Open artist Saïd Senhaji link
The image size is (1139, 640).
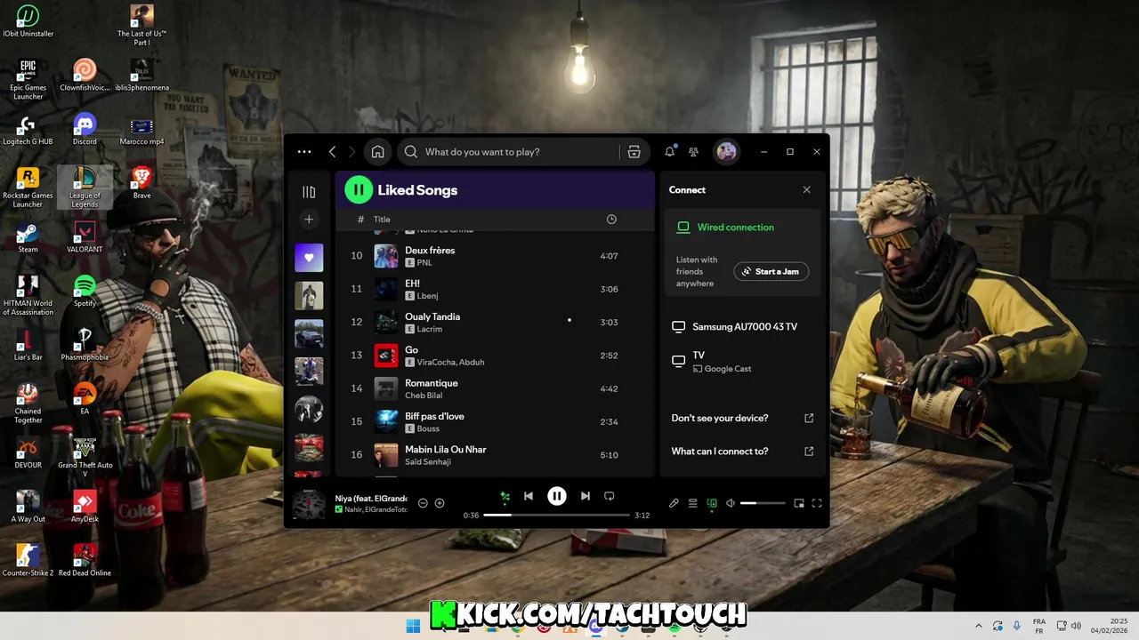pos(428,462)
